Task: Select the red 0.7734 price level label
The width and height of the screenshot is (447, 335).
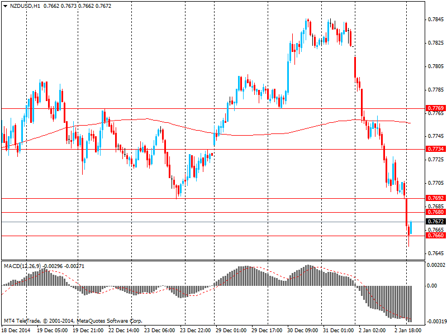Action: point(435,149)
